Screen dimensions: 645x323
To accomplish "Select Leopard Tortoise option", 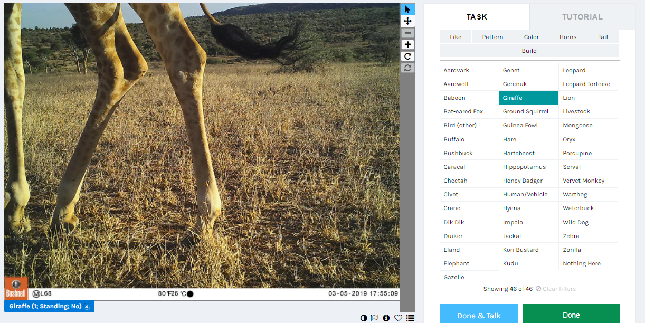I will click(589, 84).
